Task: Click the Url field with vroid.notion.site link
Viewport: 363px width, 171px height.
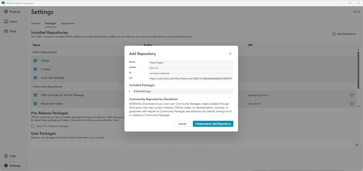Action: point(191,78)
